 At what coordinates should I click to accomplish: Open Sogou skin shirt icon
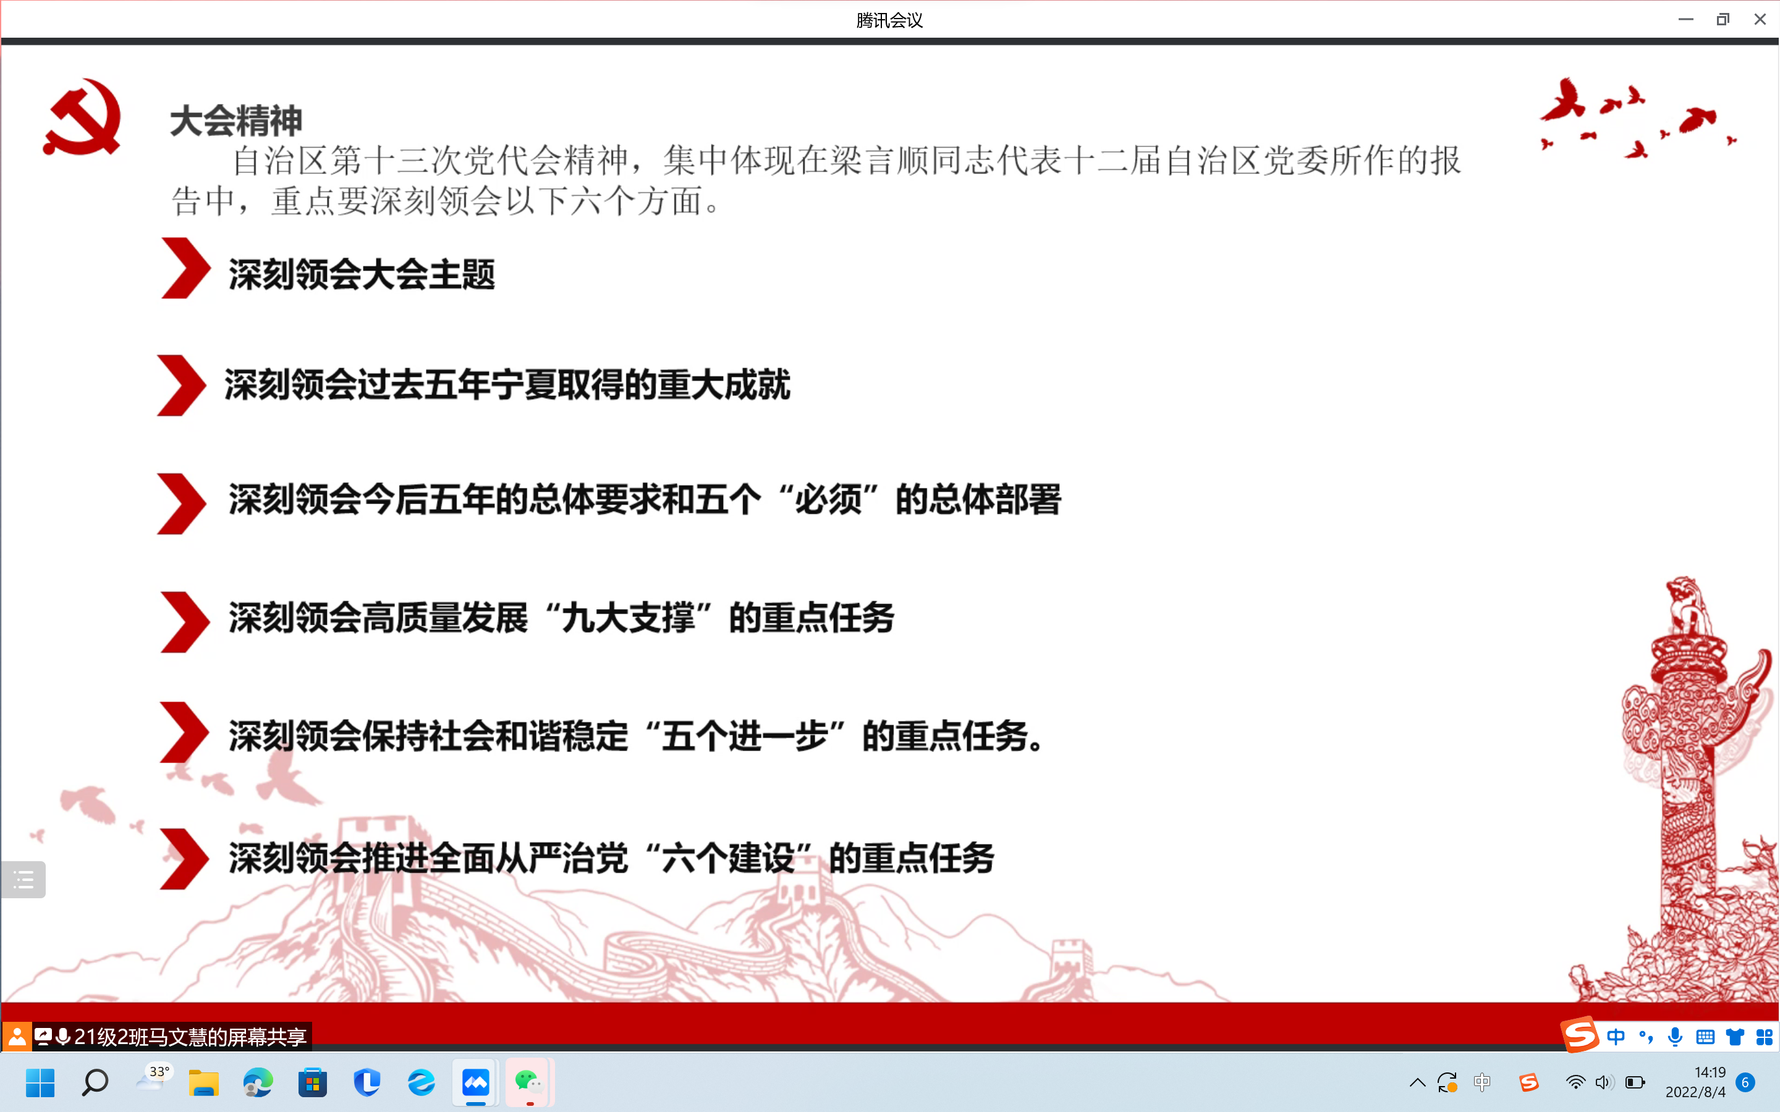click(1735, 1037)
